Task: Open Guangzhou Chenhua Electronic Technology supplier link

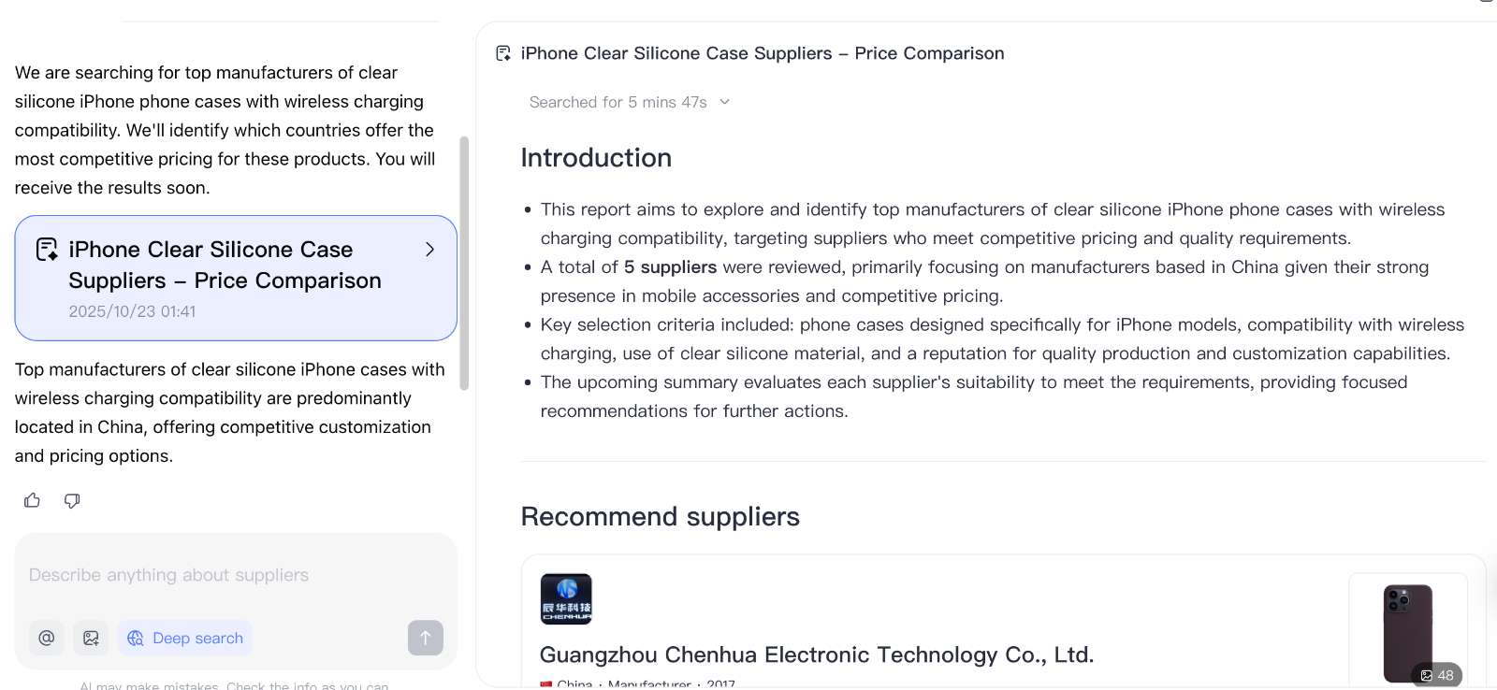Action: [x=816, y=654]
